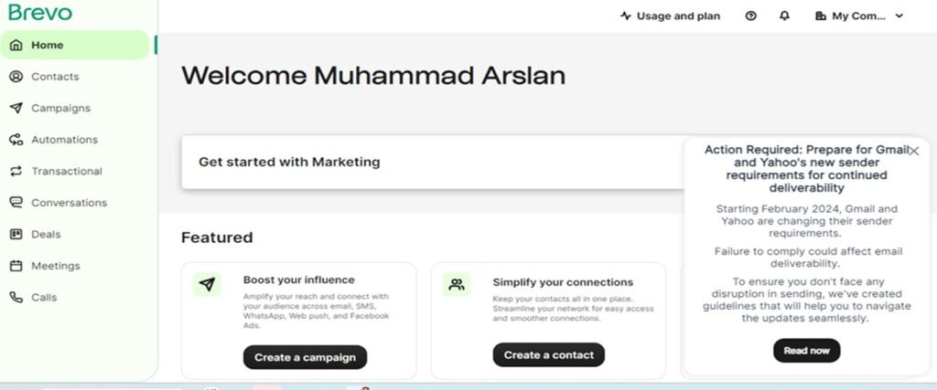Open the notifications bell icon
The height and width of the screenshot is (390, 937).
click(784, 16)
